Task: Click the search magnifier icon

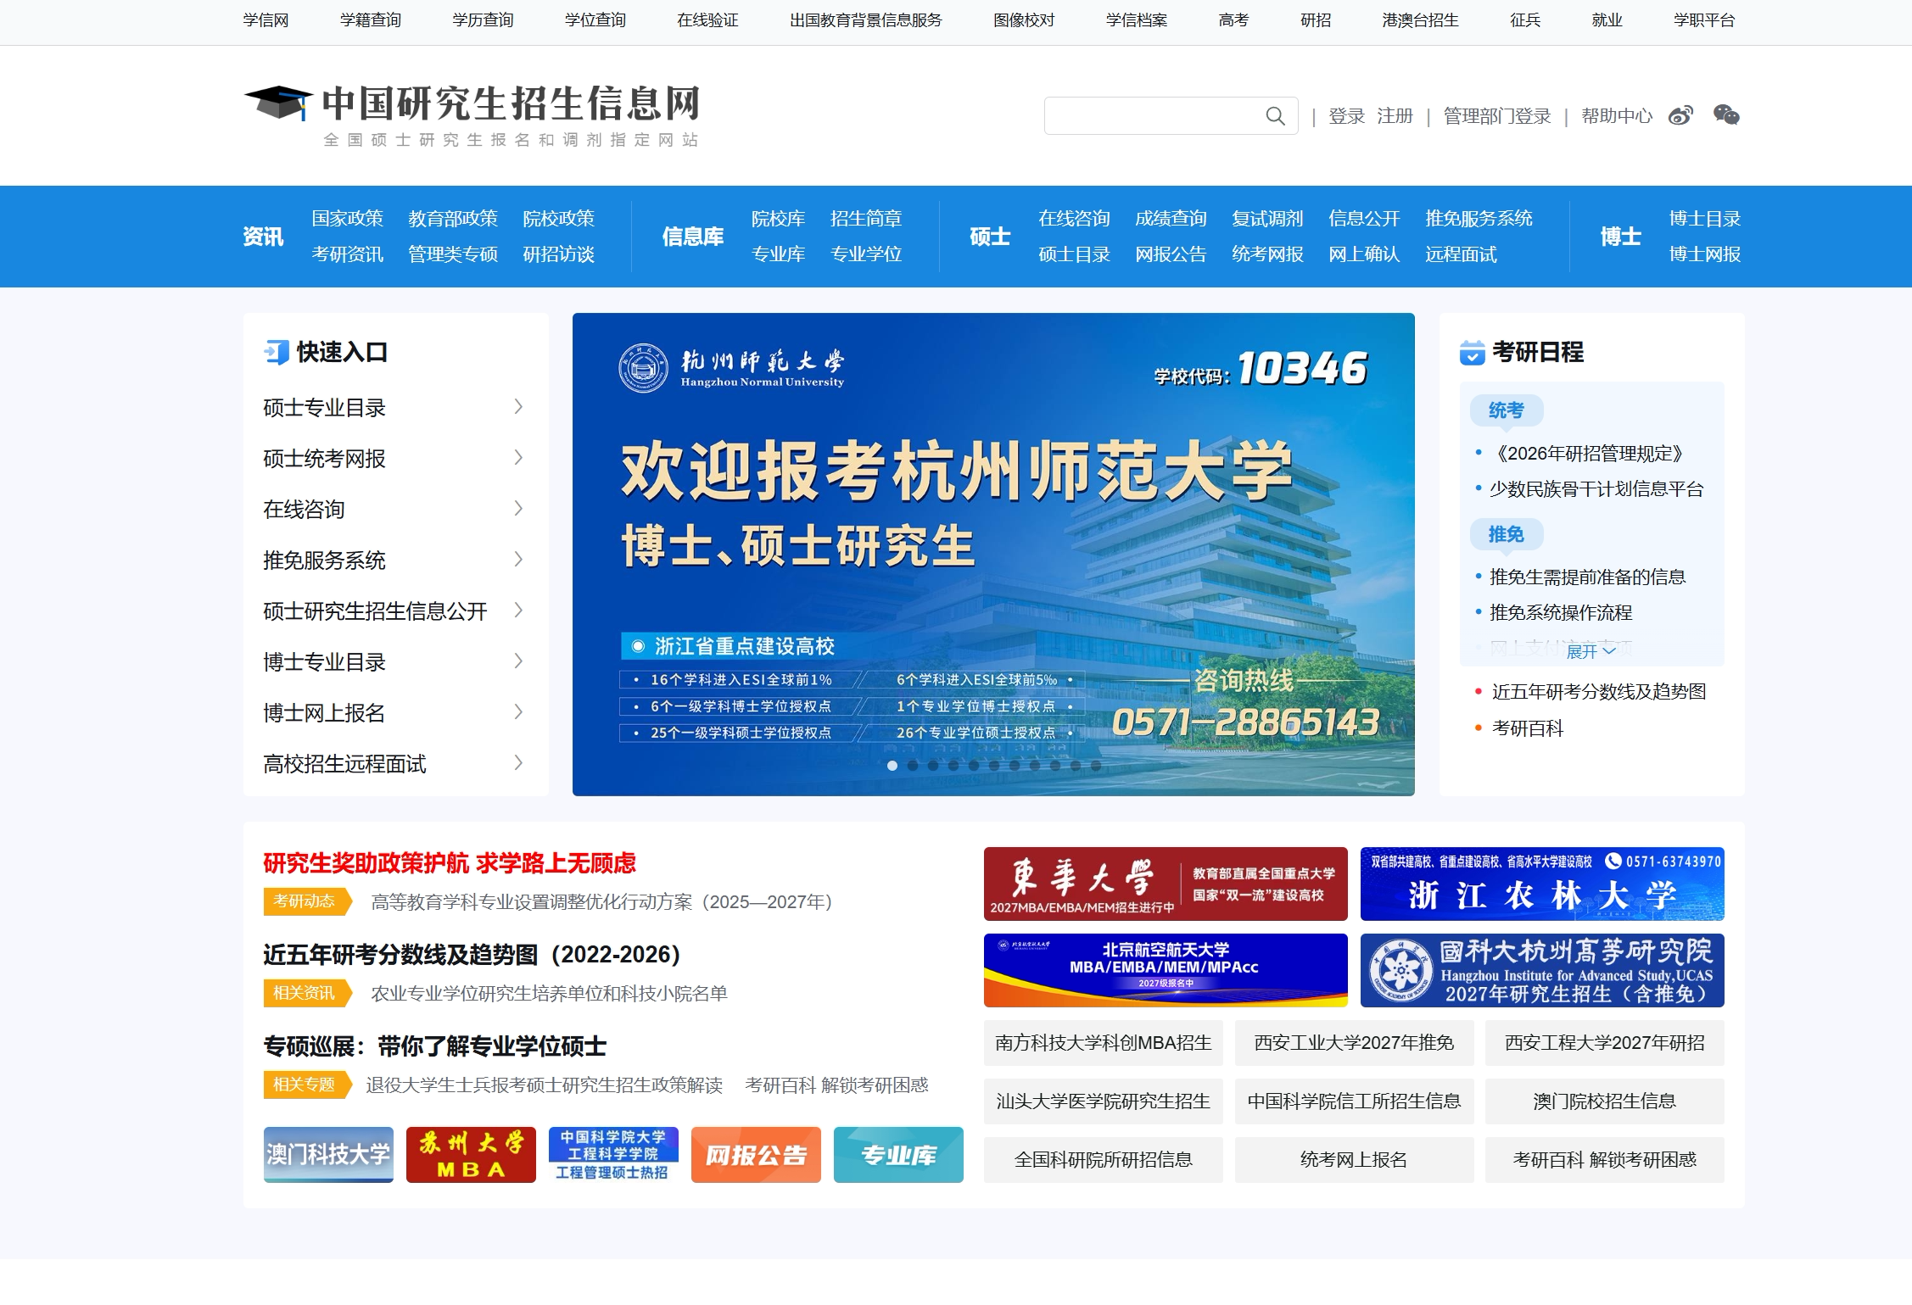Action: point(1275,116)
